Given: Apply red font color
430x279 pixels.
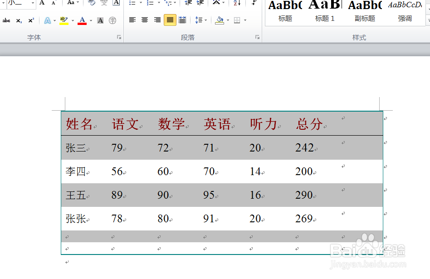Looking at the screenshot, I should (82, 20).
